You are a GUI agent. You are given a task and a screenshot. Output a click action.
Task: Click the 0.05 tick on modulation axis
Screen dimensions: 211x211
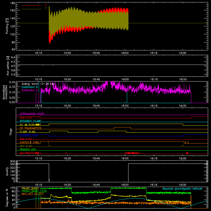pos(12,97)
